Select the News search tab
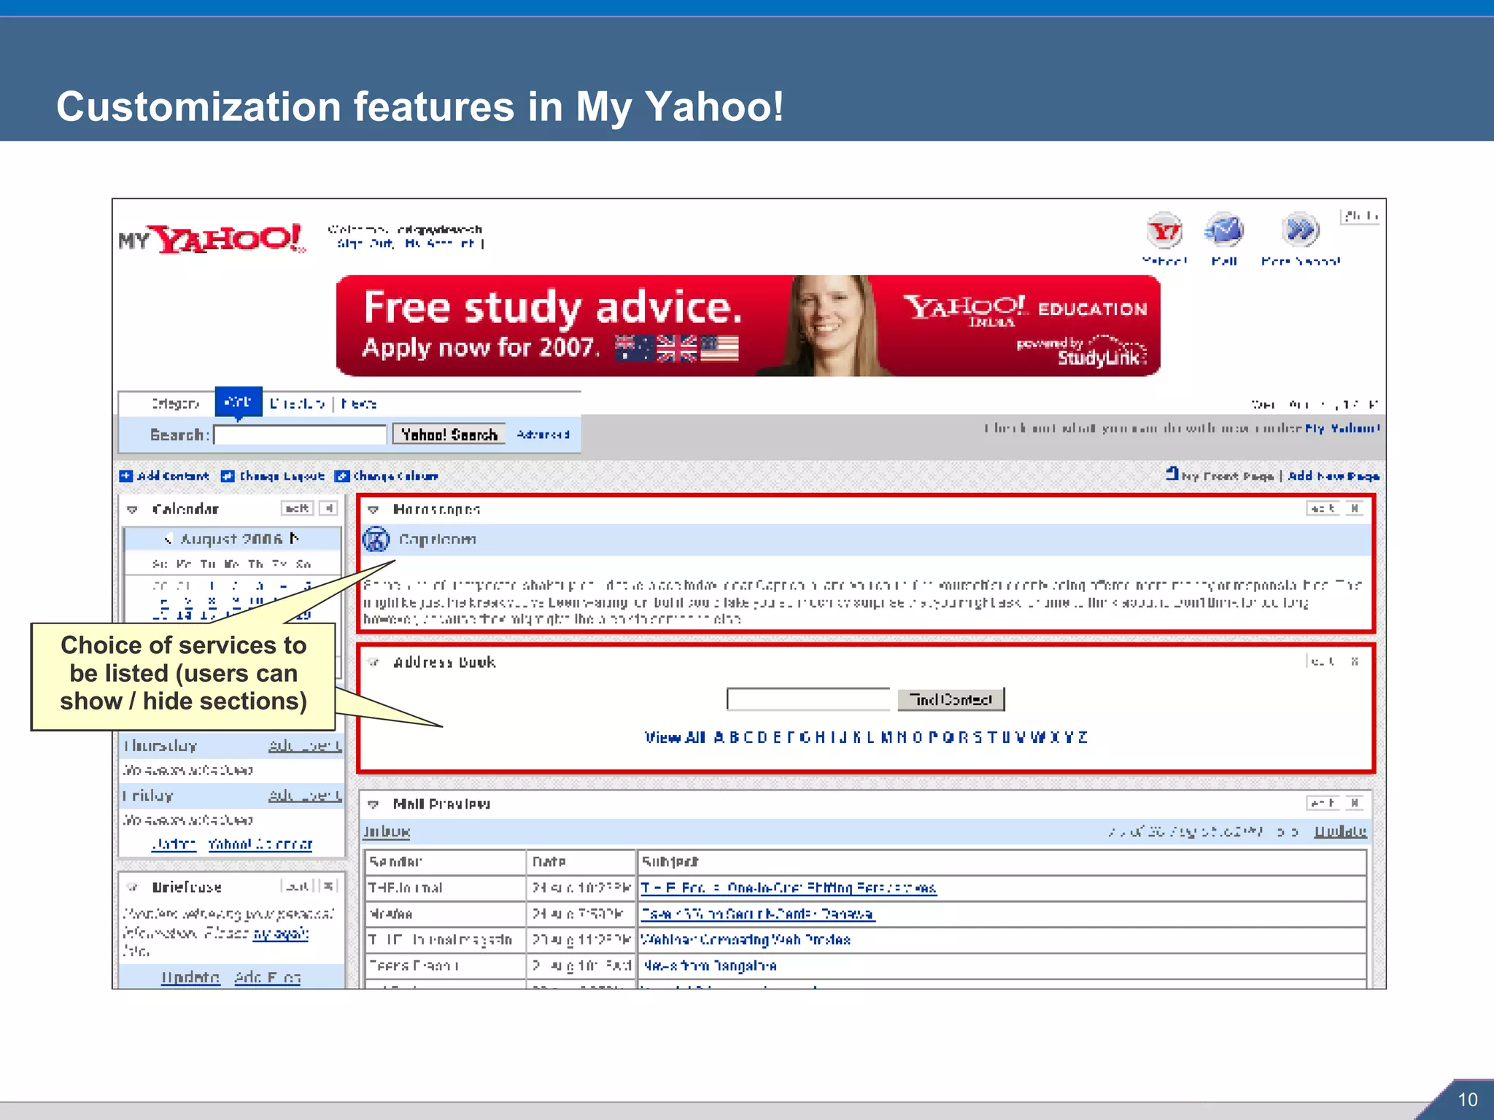This screenshot has height=1120, width=1494. pos(359,403)
